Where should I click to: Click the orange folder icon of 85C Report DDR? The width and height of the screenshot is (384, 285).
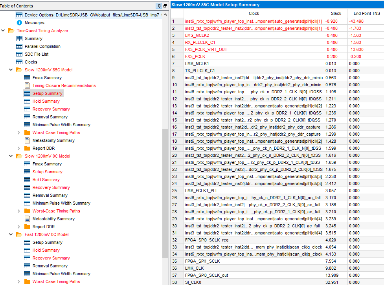pos(27,148)
